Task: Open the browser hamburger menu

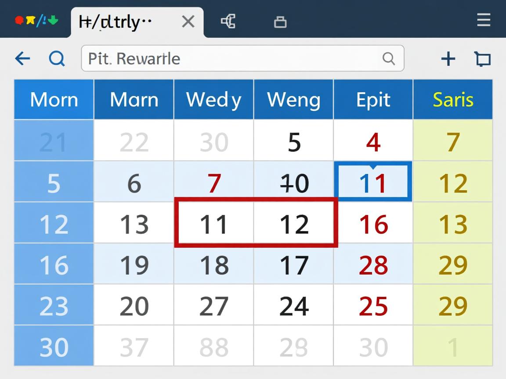Action: coord(484,20)
